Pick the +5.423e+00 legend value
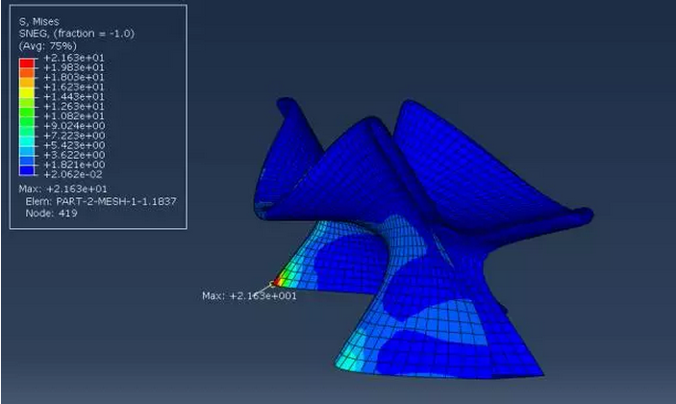Screen dimensions: 676x404 coord(74,145)
